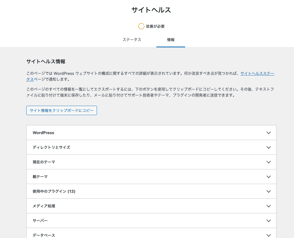294x238 pixels.
Task: Click the 現在のテーマ title text
Action: (44, 162)
